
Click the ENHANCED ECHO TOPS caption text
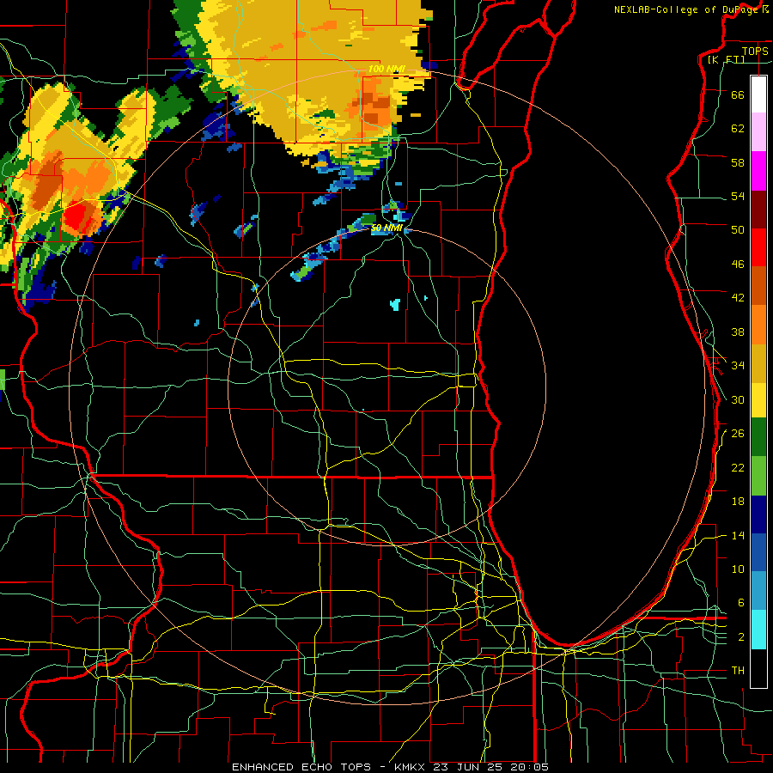301,767
